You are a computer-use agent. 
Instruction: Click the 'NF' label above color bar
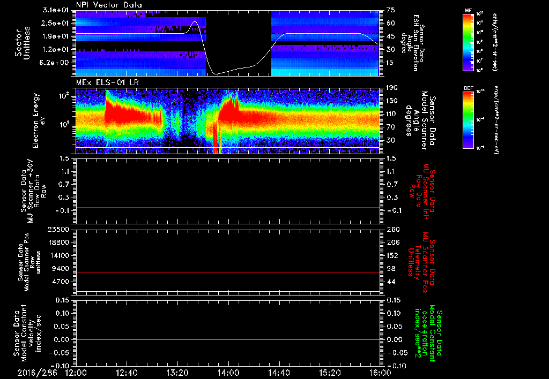click(468, 11)
